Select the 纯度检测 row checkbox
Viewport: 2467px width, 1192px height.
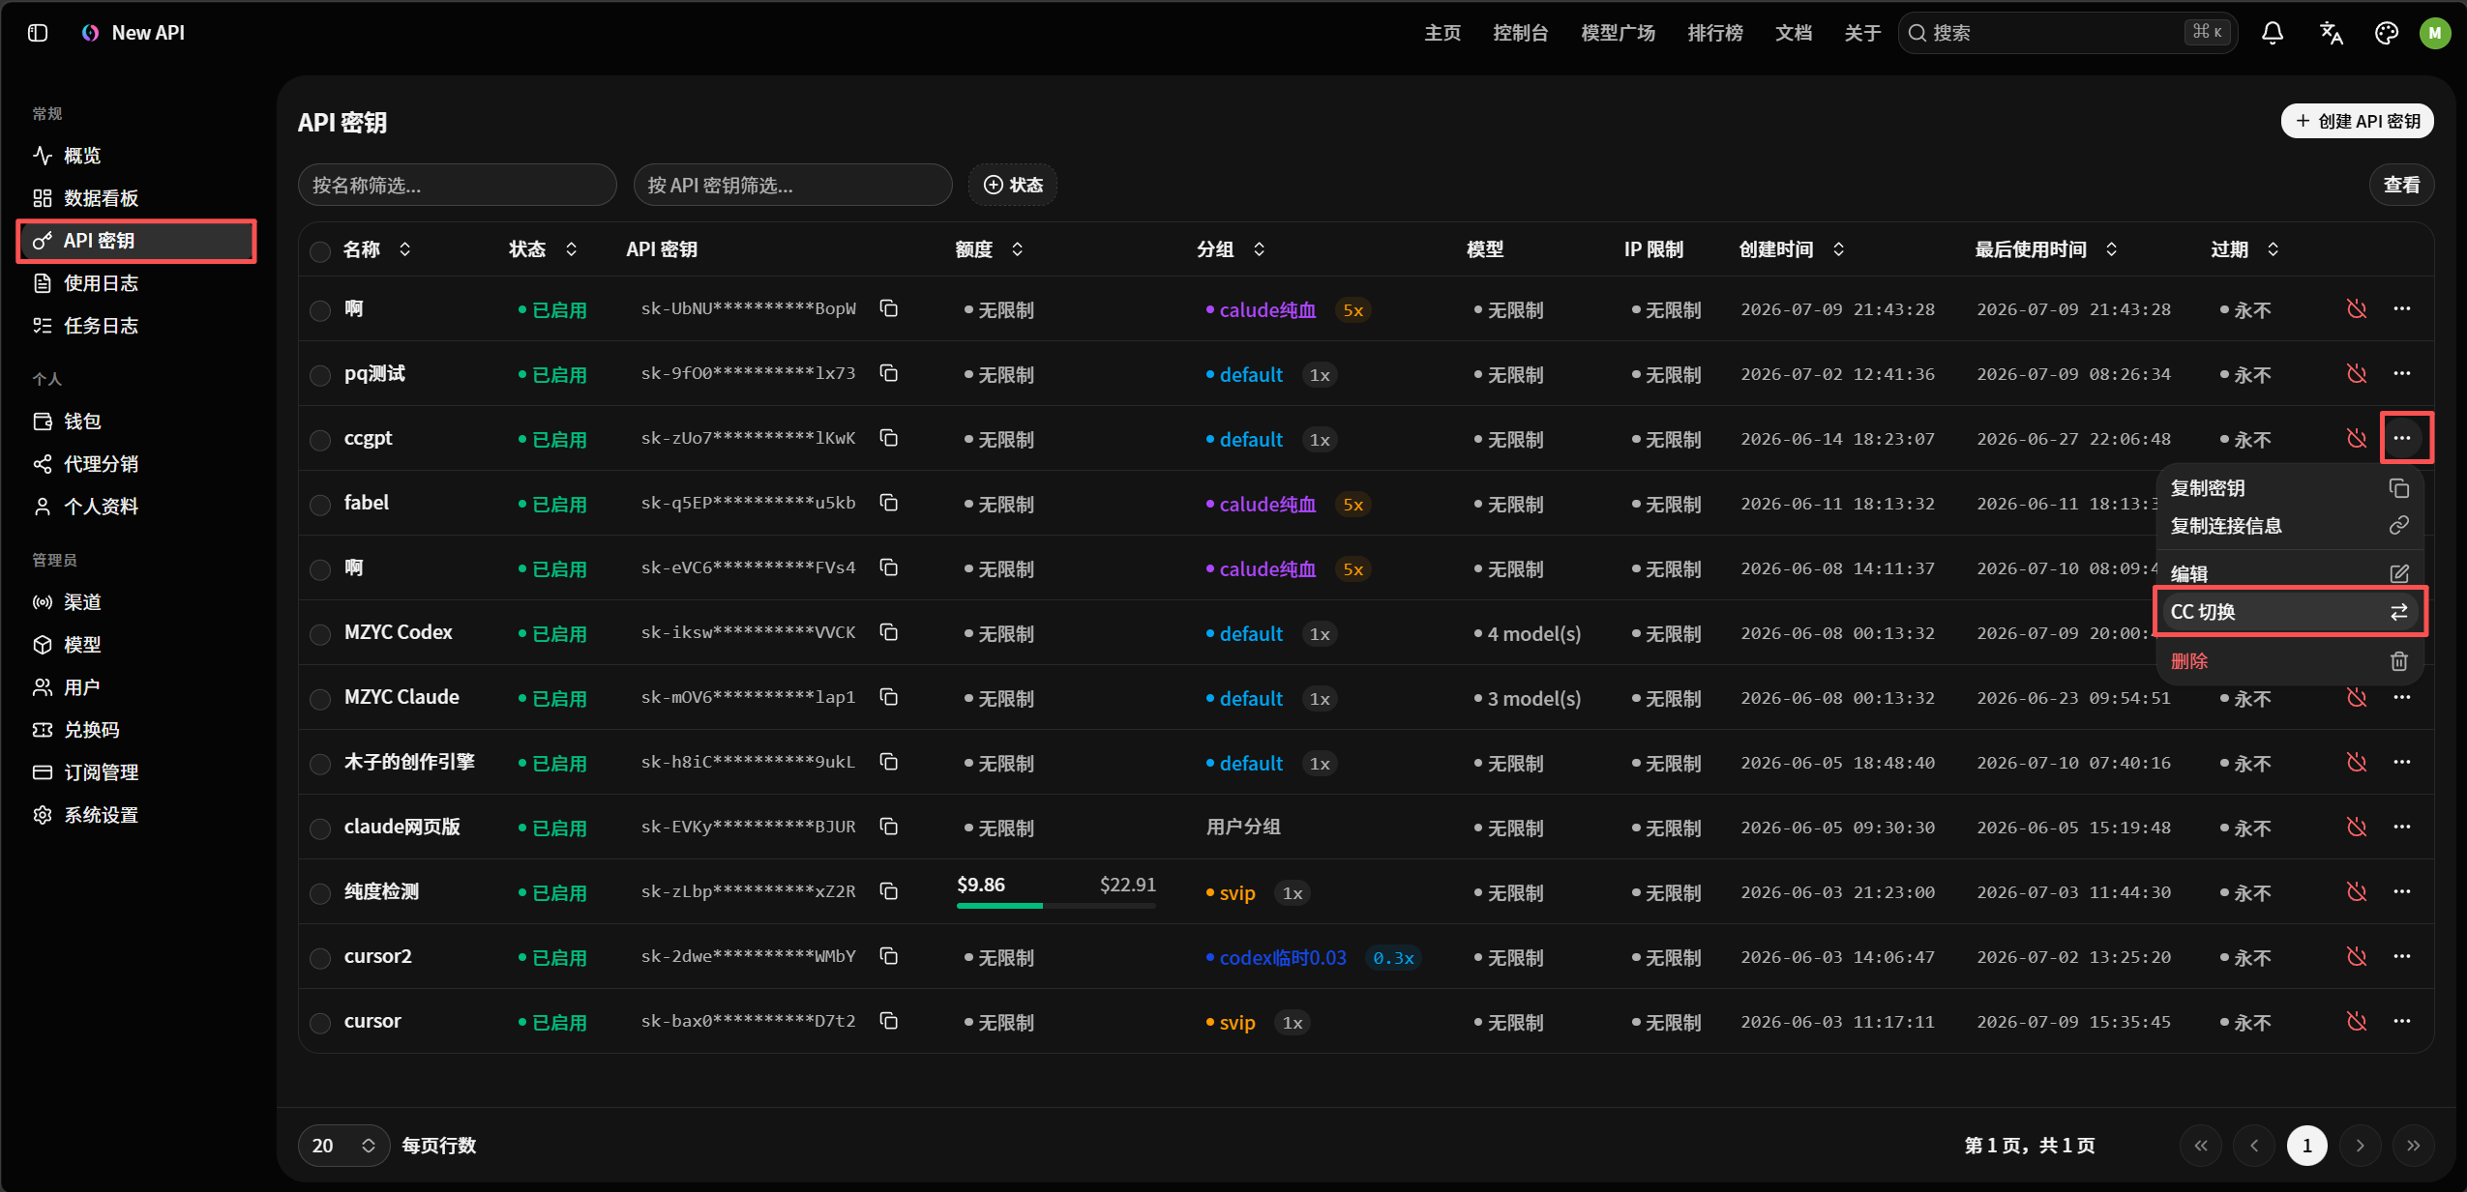click(320, 893)
